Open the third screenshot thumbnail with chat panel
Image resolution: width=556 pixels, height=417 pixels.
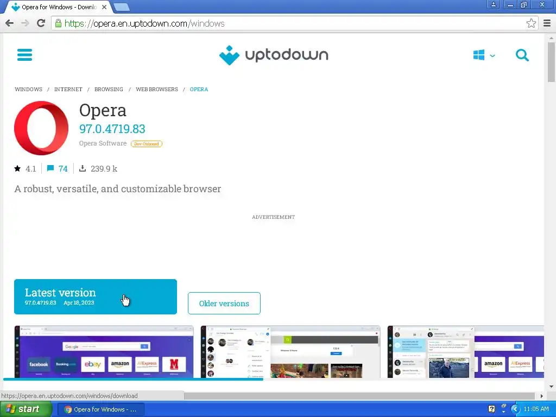pyautogui.click(x=465, y=352)
